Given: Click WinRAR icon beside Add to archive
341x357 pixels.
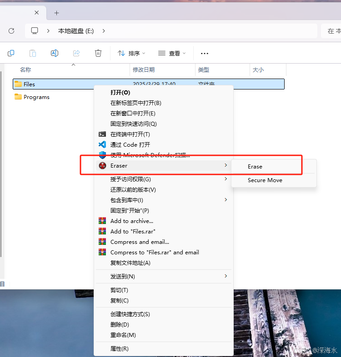Looking at the screenshot, I should click(x=102, y=221).
